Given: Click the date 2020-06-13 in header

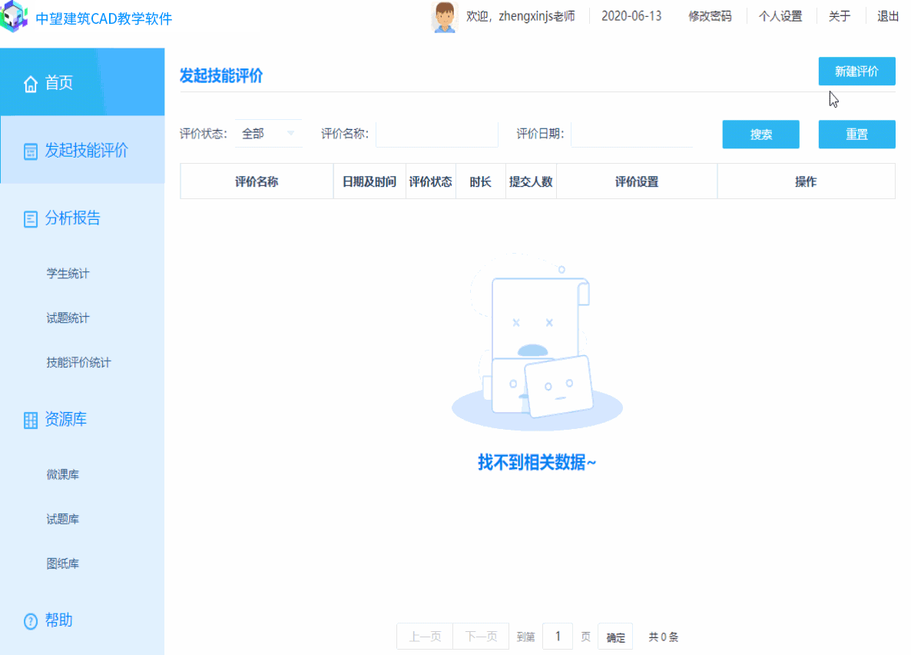Looking at the screenshot, I should pyautogui.click(x=631, y=16).
